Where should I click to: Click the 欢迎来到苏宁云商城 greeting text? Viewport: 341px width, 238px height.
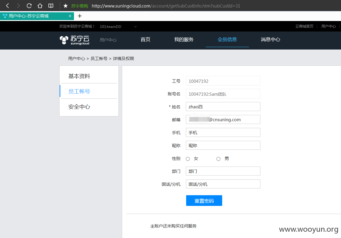click(77, 26)
